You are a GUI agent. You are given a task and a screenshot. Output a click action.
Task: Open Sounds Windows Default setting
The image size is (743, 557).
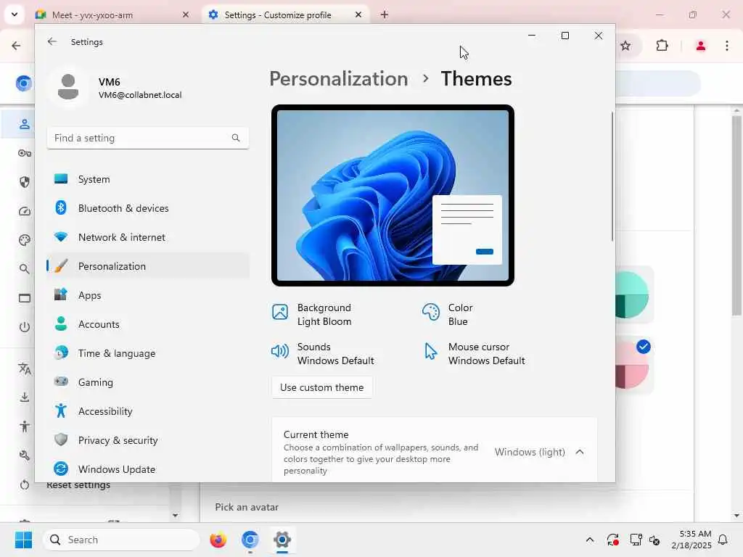tap(323, 354)
